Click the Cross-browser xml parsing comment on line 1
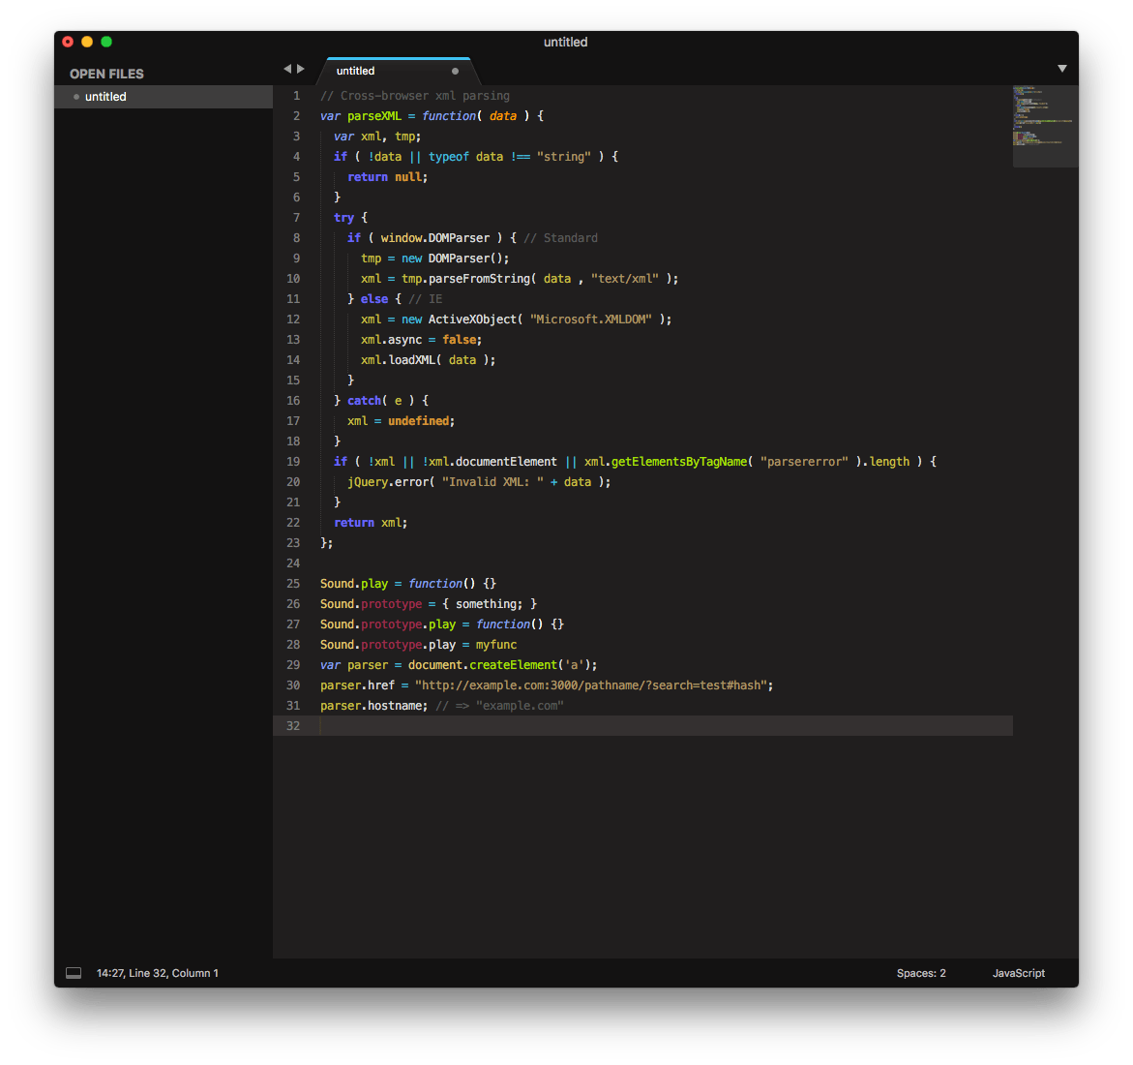Image resolution: width=1133 pixels, height=1065 pixels. click(415, 95)
